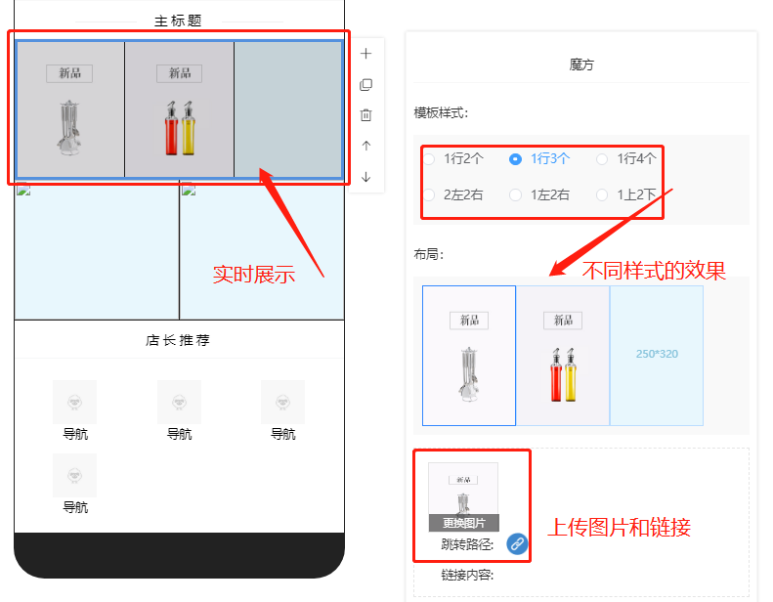This screenshot has width=773, height=602.
Task: Select the oil bottles layout cell
Action: click(x=563, y=356)
